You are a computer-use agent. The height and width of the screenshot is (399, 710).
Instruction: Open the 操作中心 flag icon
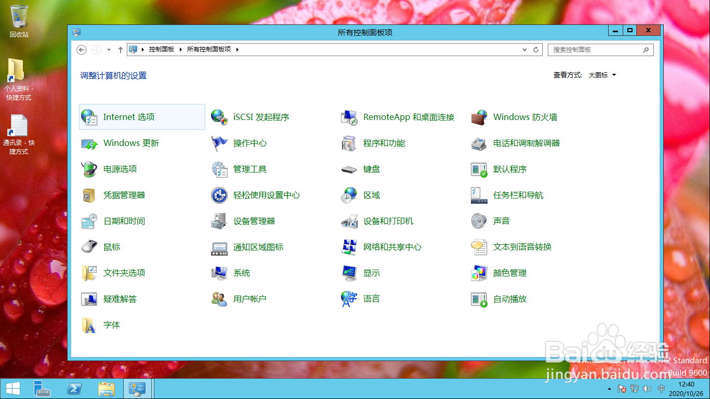click(x=219, y=143)
